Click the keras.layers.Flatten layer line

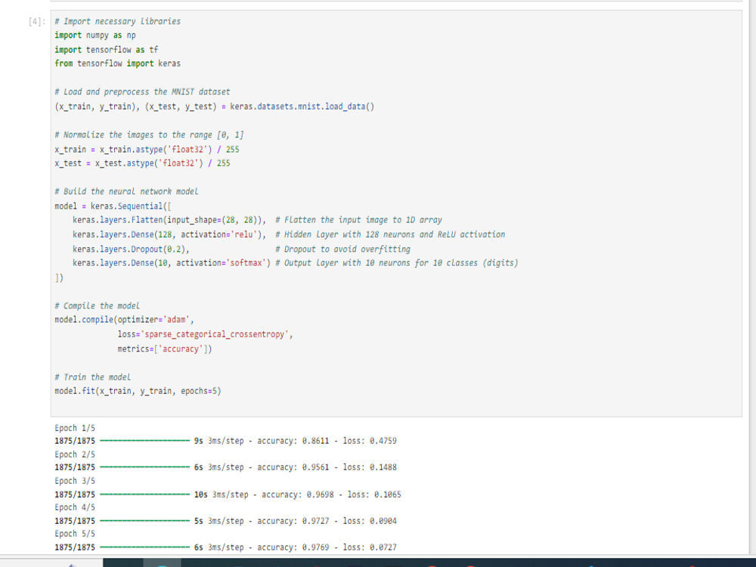coord(174,219)
